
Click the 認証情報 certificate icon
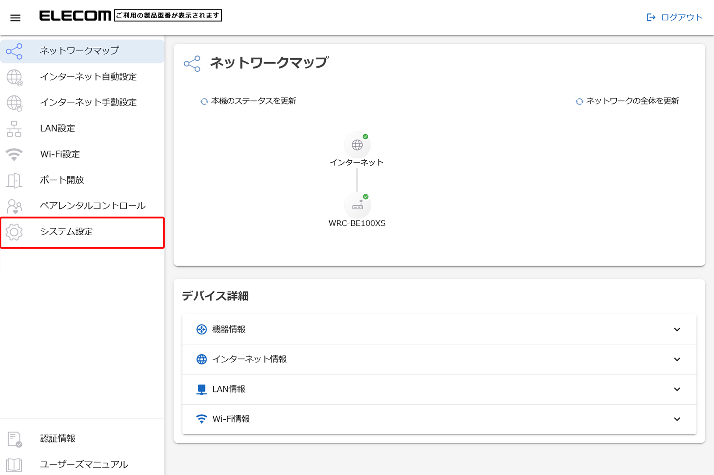point(14,439)
